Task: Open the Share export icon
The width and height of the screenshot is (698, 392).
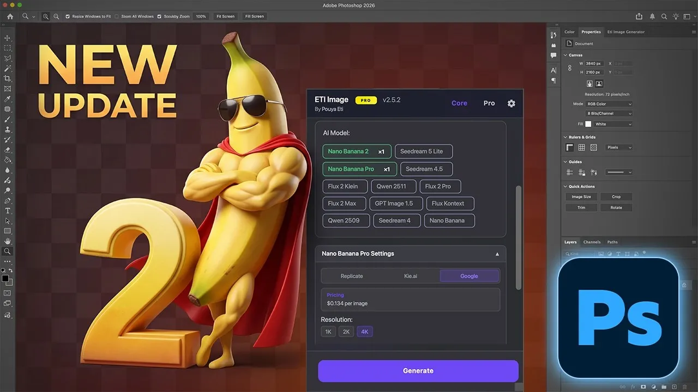Action: coord(639,16)
